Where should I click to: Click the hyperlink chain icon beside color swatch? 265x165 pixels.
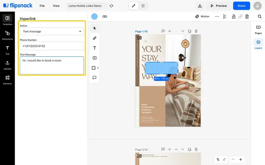point(105,16)
